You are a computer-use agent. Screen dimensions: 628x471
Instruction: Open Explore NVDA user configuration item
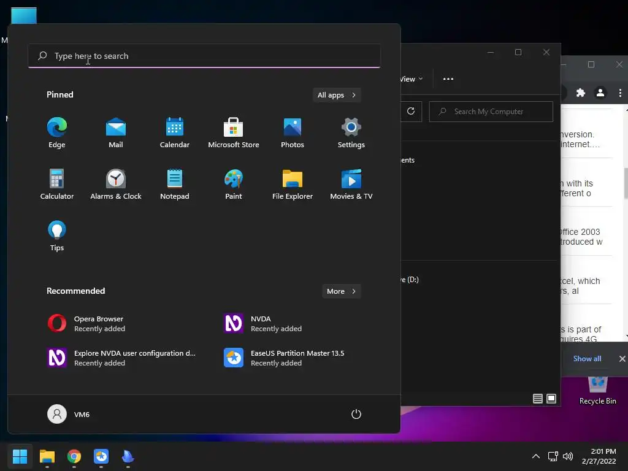coord(120,358)
